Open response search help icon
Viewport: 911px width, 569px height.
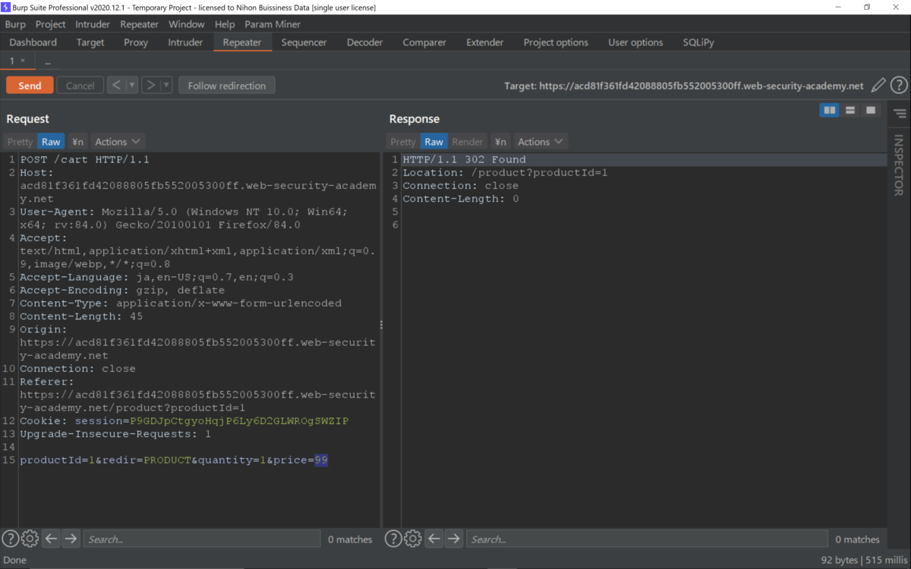[392, 539]
